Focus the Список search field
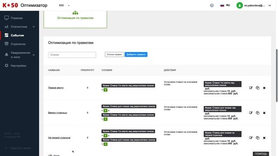Viewport: 278px width, 156px height. point(72,55)
